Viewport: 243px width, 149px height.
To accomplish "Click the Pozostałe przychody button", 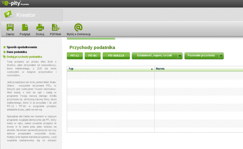I will click(202, 56).
